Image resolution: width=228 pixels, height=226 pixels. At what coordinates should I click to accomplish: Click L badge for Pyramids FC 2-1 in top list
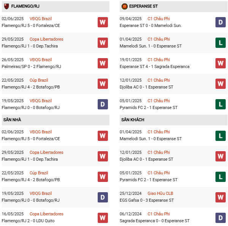point(220,104)
